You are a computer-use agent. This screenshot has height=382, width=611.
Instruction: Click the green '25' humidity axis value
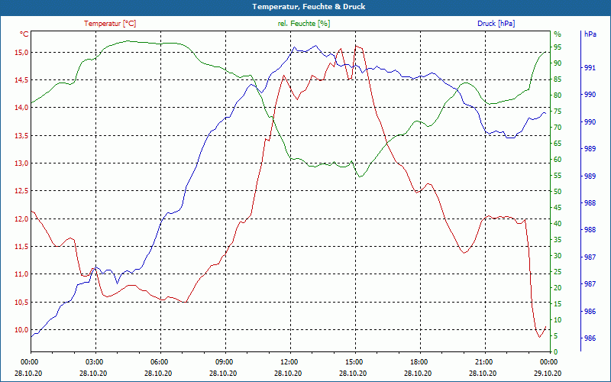pyautogui.click(x=558, y=272)
